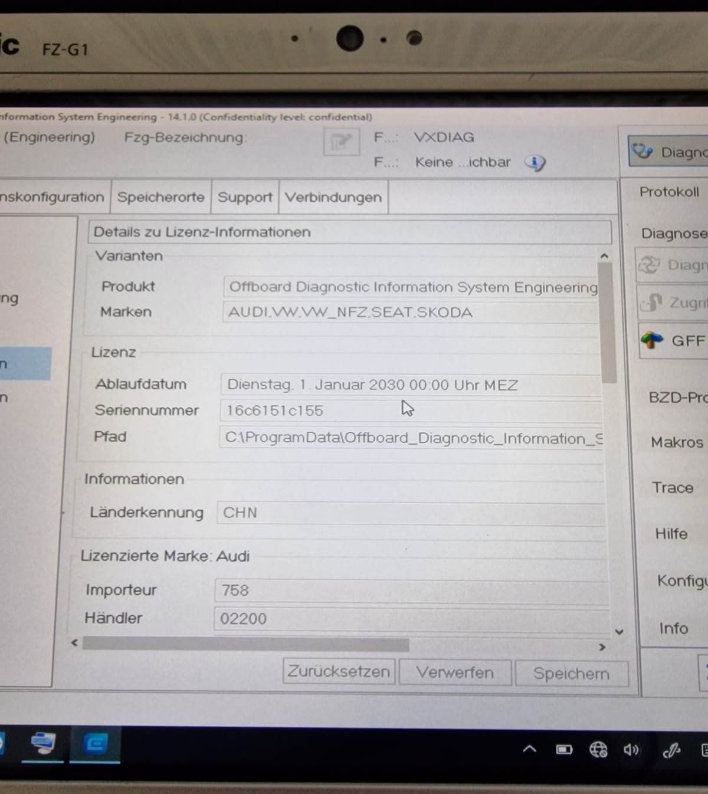
Task: Click the Zurücksetzen button
Action: pos(339,672)
